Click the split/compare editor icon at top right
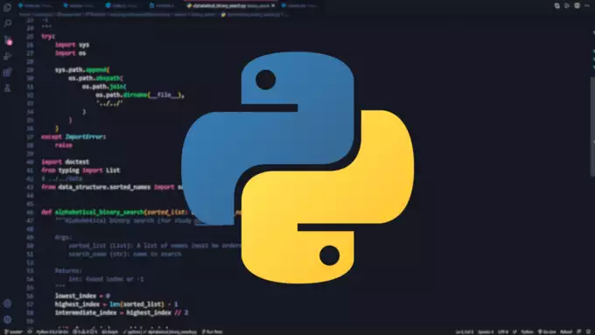595x335 pixels. (x=556, y=6)
